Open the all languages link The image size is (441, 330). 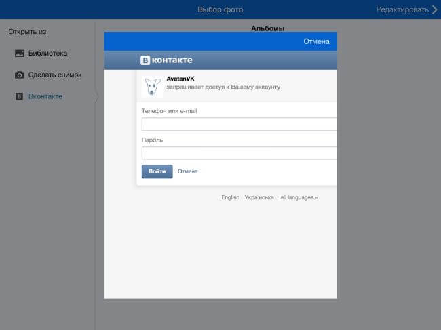coord(299,197)
